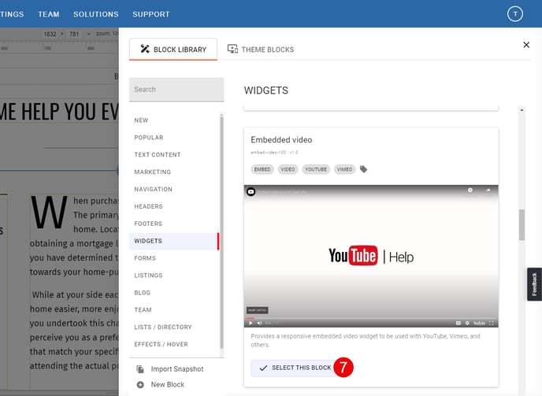Viewport: 542px width, 396px height.
Task: Click the scroll-up arrow of widgets list
Action: [522, 110]
